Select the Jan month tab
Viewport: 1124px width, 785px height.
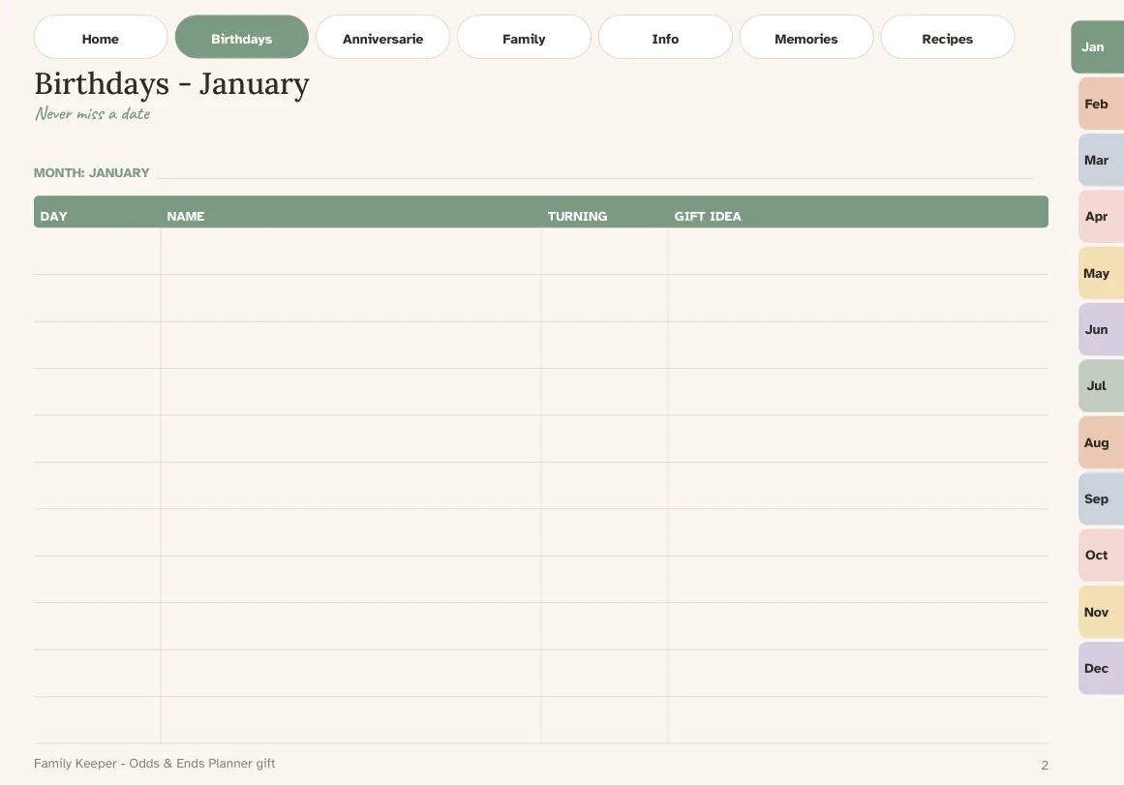(x=1097, y=47)
